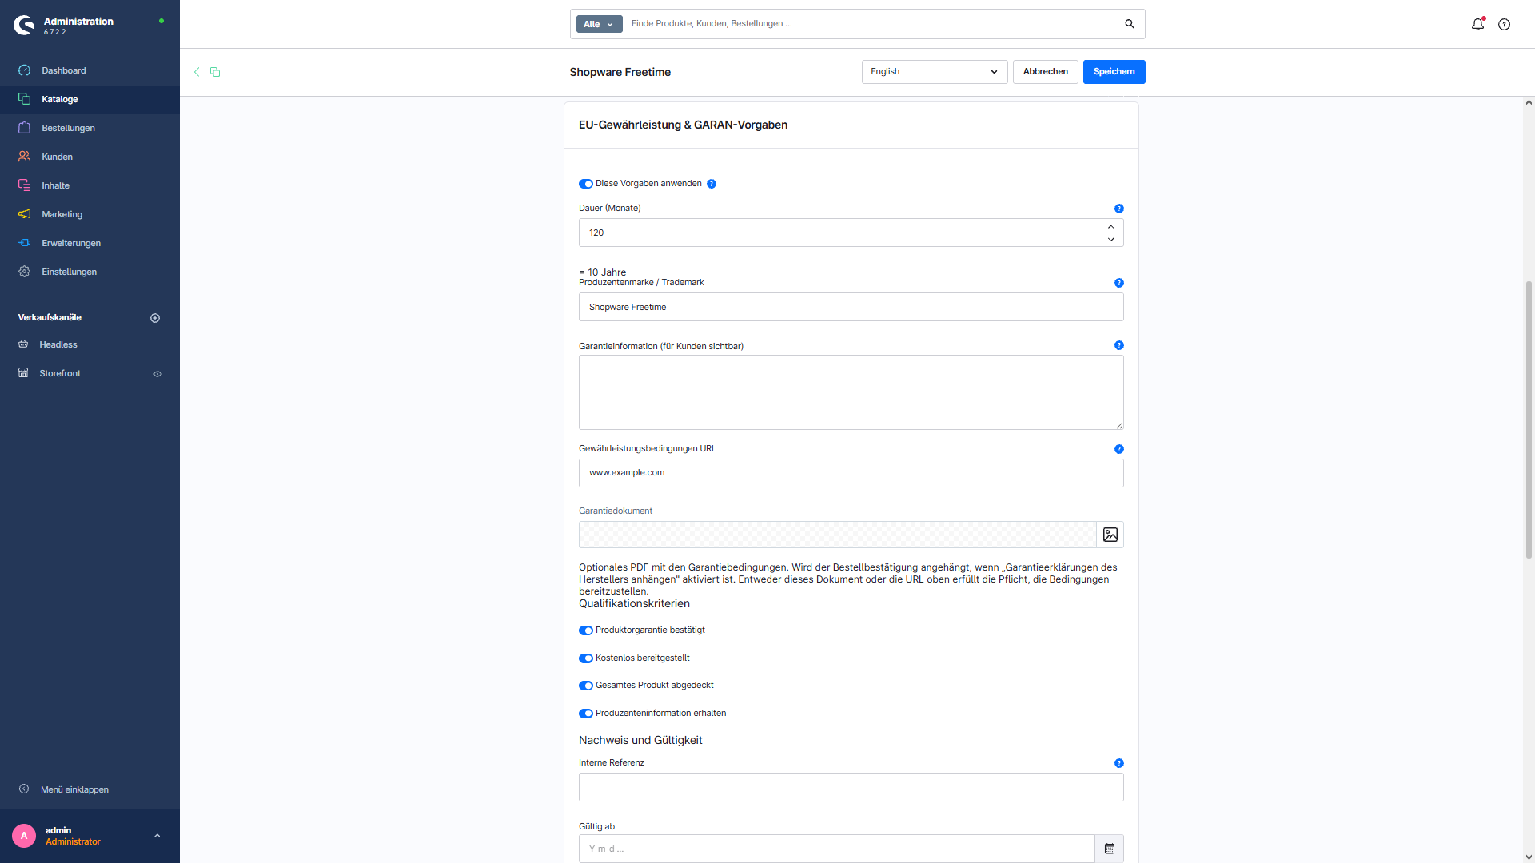The height and width of the screenshot is (863, 1535).
Task: Click the Inhalte layout icon
Action: click(25, 185)
